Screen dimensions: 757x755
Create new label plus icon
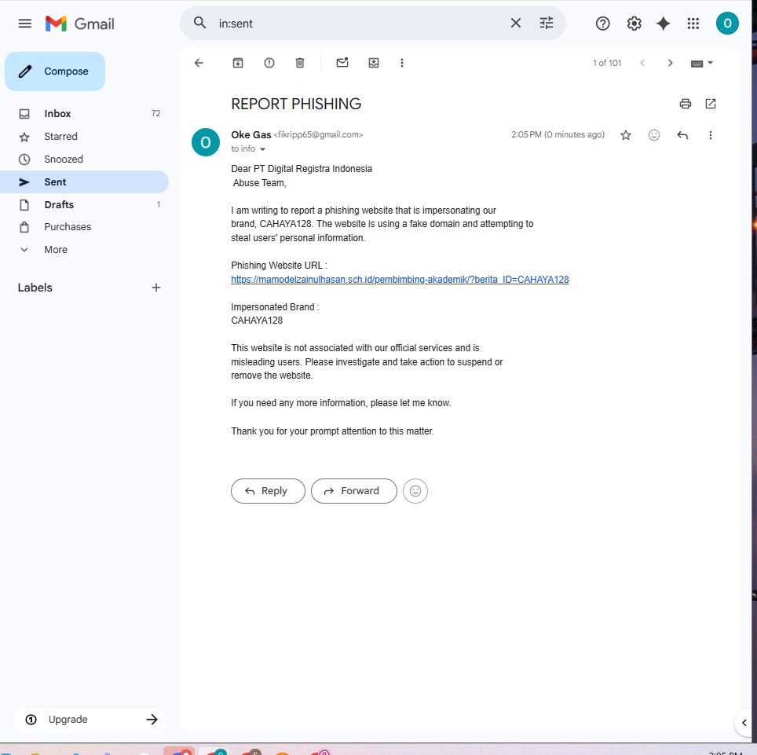(156, 288)
